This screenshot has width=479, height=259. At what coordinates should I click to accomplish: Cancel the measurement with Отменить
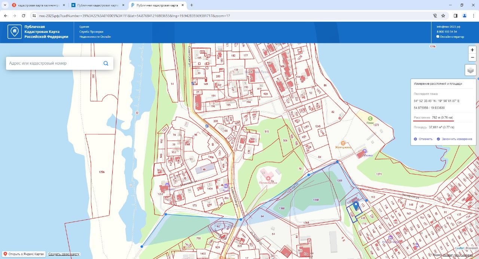point(423,139)
